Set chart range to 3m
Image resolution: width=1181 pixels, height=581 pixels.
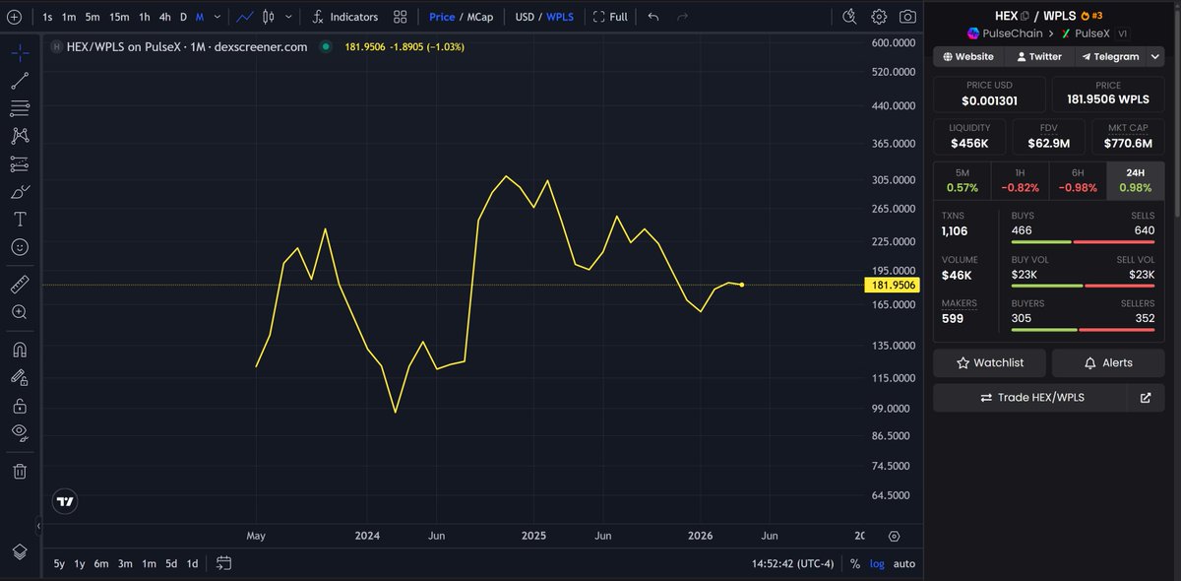[x=125, y=563]
